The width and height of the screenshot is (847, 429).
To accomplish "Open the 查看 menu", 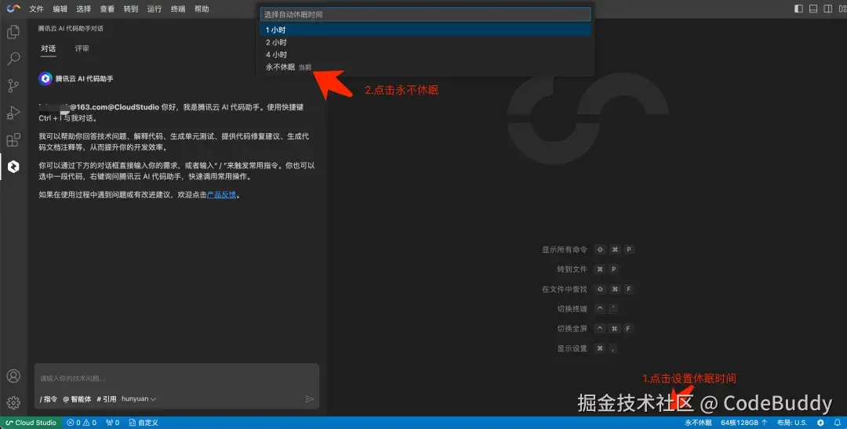I will [107, 9].
